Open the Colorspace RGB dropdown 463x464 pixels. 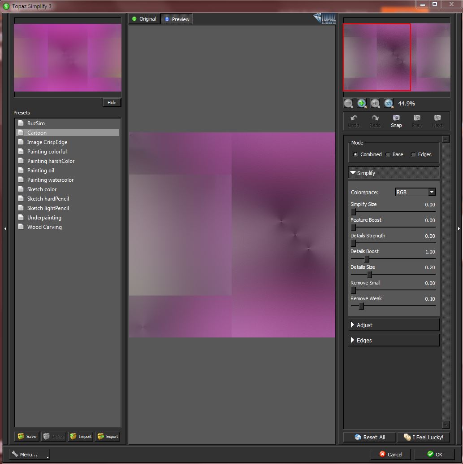pyautogui.click(x=415, y=192)
